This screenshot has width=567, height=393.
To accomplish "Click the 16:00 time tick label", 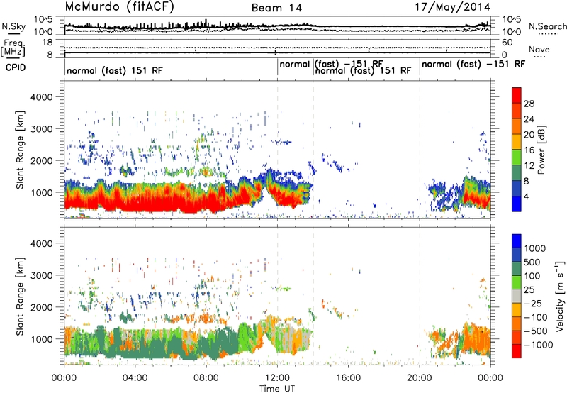I will (348, 378).
